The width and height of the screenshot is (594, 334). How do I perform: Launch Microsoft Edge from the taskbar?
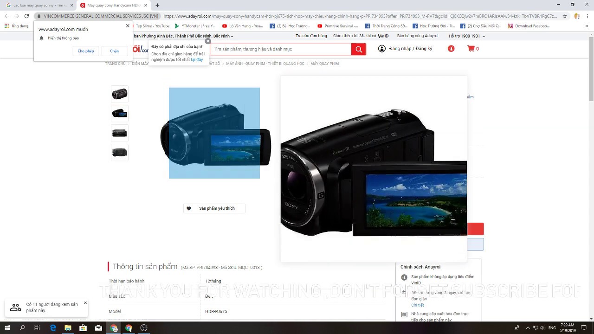coord(53,328)
